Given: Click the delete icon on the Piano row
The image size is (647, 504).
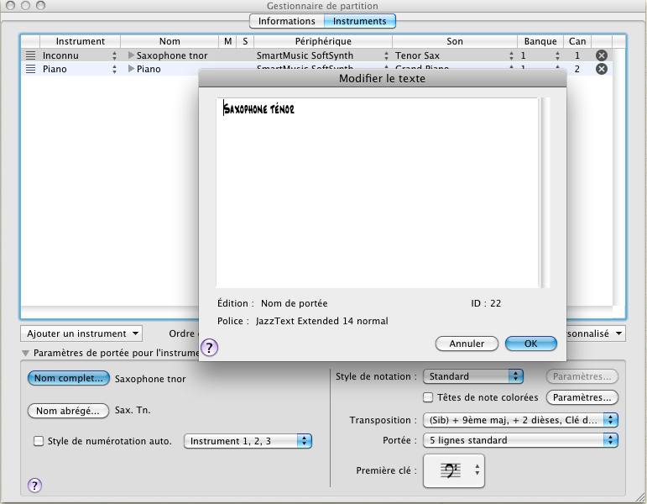Looking at the screenshot, I should 601,69.
